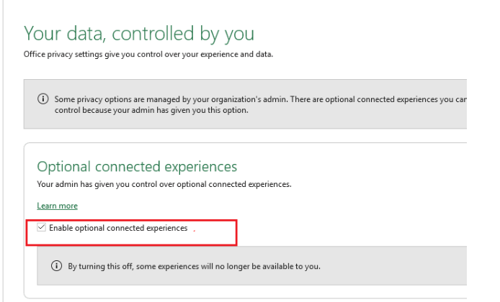This screenshot has height=302, width=500.
Task: Click info icon beside 'By turning this off'
Action: (x=56, y=266)
